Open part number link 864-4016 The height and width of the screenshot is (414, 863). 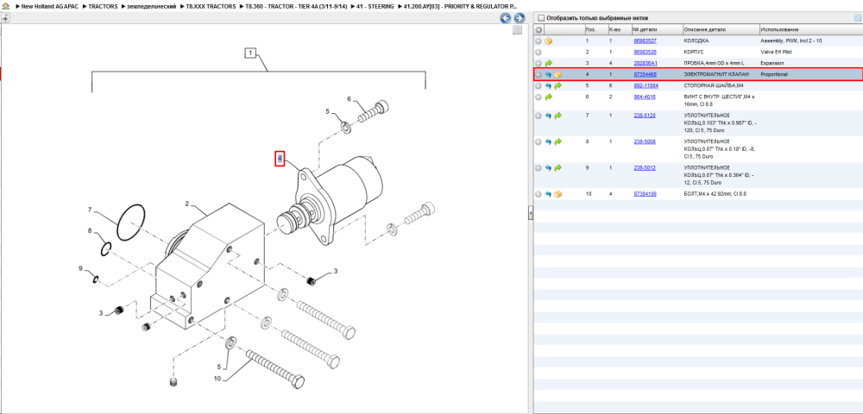tap(644, 97)
